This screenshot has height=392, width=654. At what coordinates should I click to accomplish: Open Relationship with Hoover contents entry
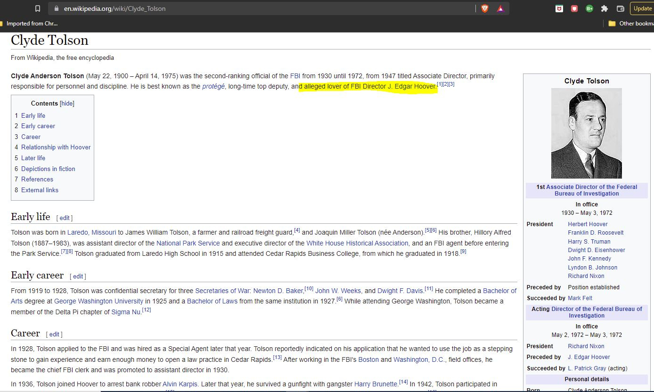coord(56,147)
